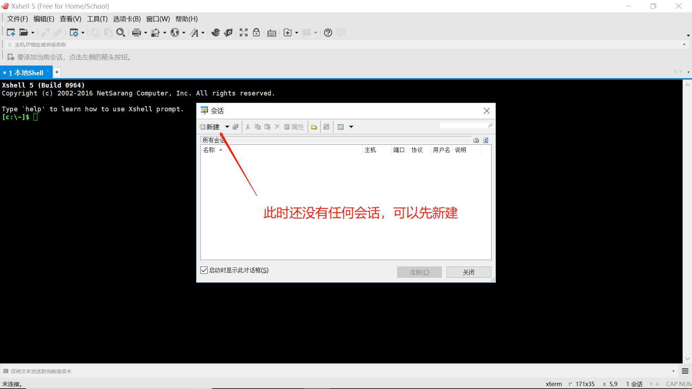Open the 窗口(W) menu

pyautogui.click(x=158, y=19)
